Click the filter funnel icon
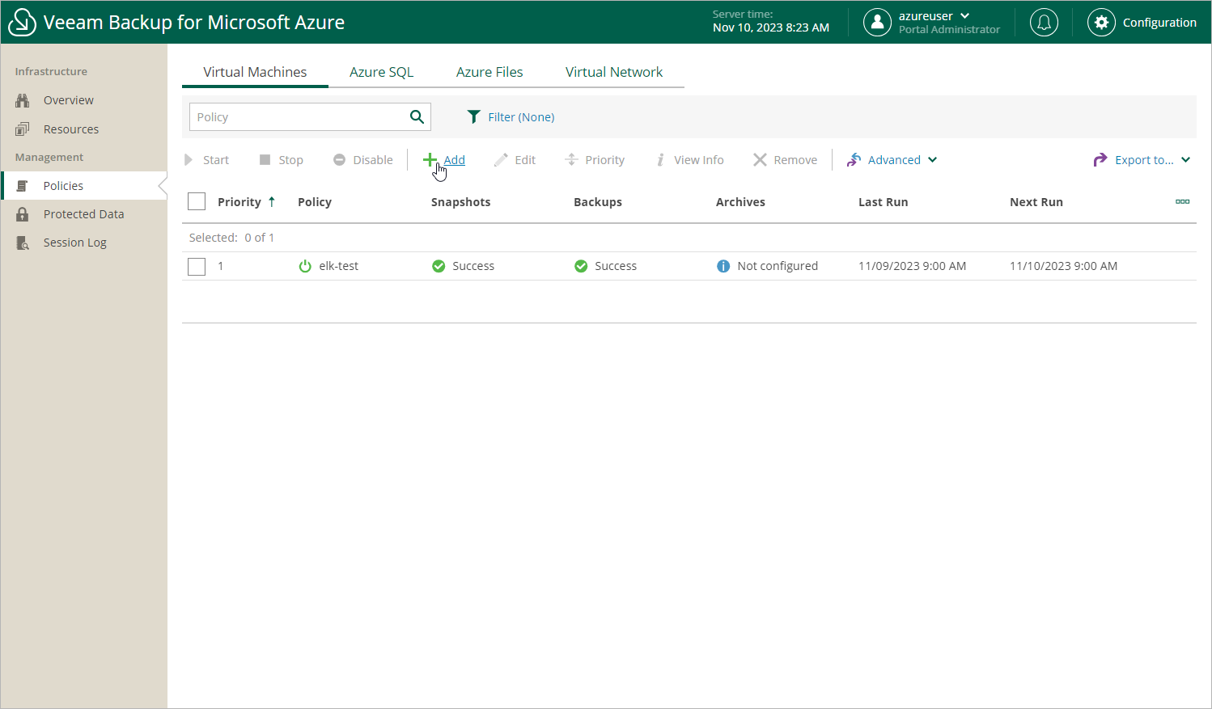Viewport: 1212px width, 709px height. click(x=474, y=117)
